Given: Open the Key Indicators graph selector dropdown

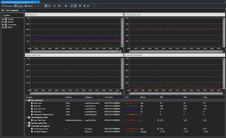Looking at the screenshot, I should (x=122, y=15).
